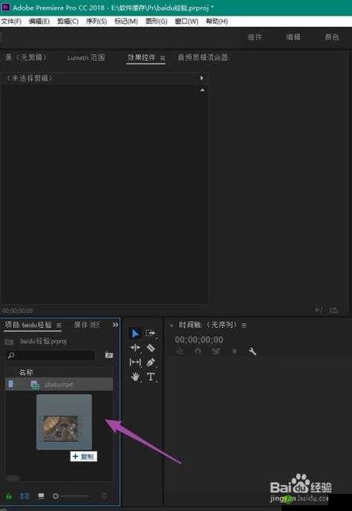Toggle project read/write lock icon
352x511 pixels.
(x=9, y=496)
